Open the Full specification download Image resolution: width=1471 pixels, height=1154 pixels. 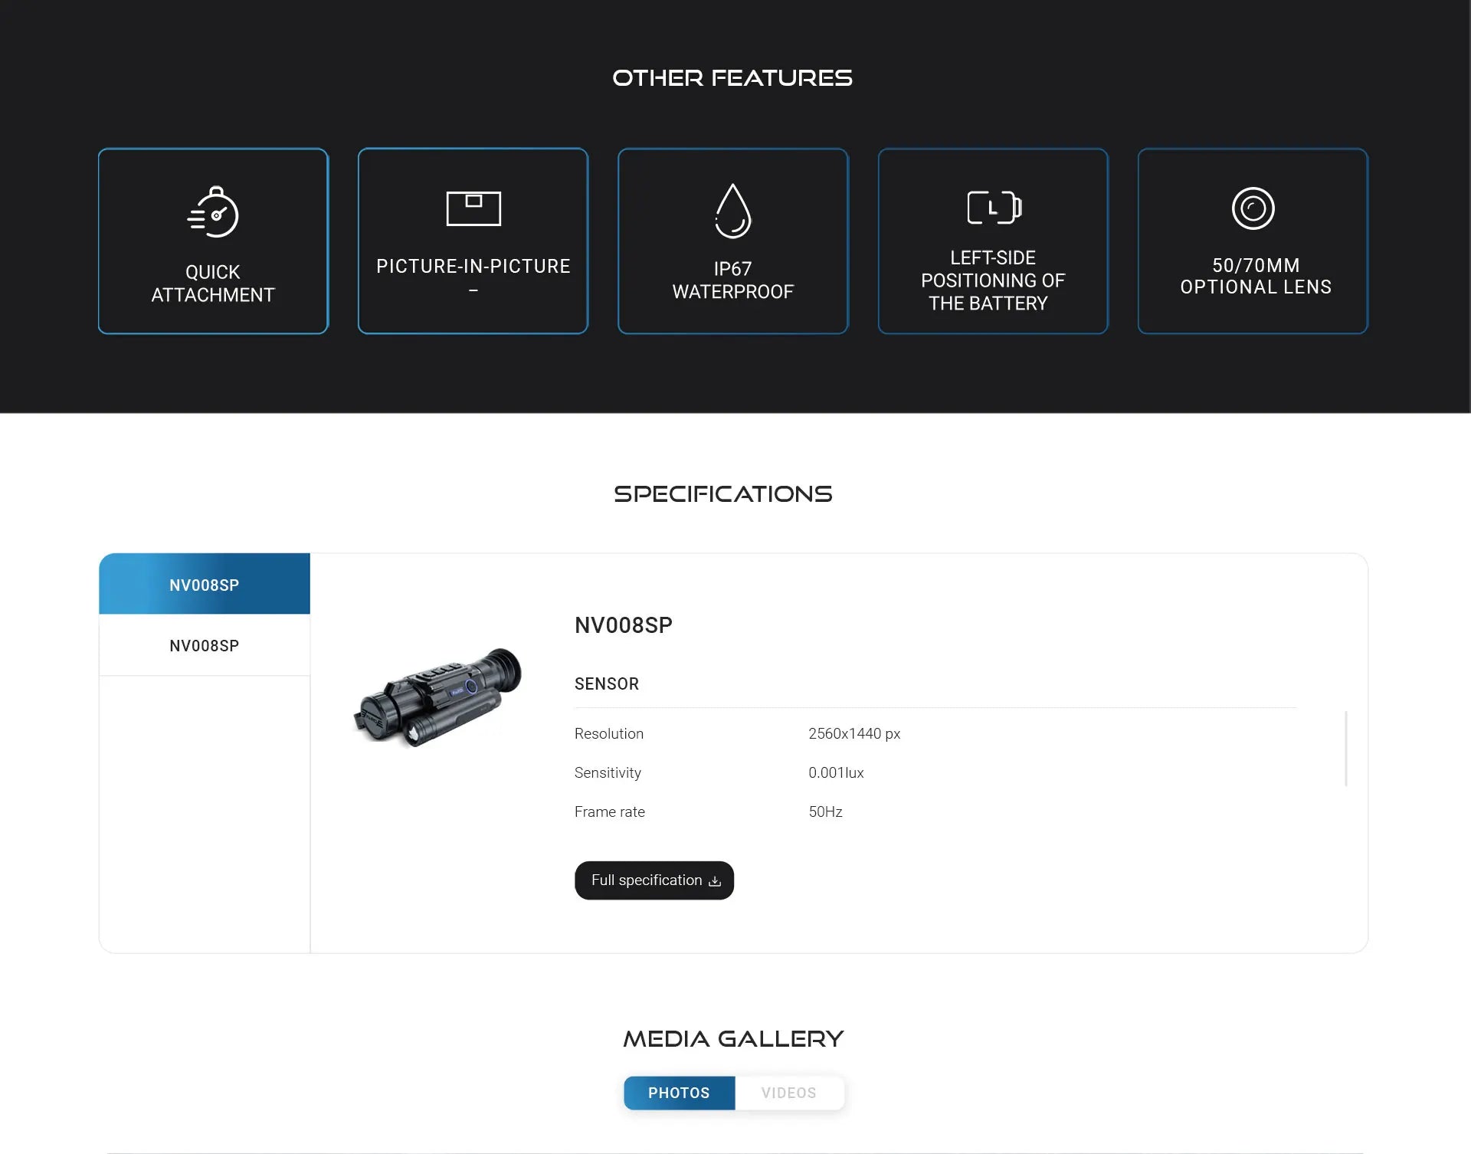(x=647, y=880)
